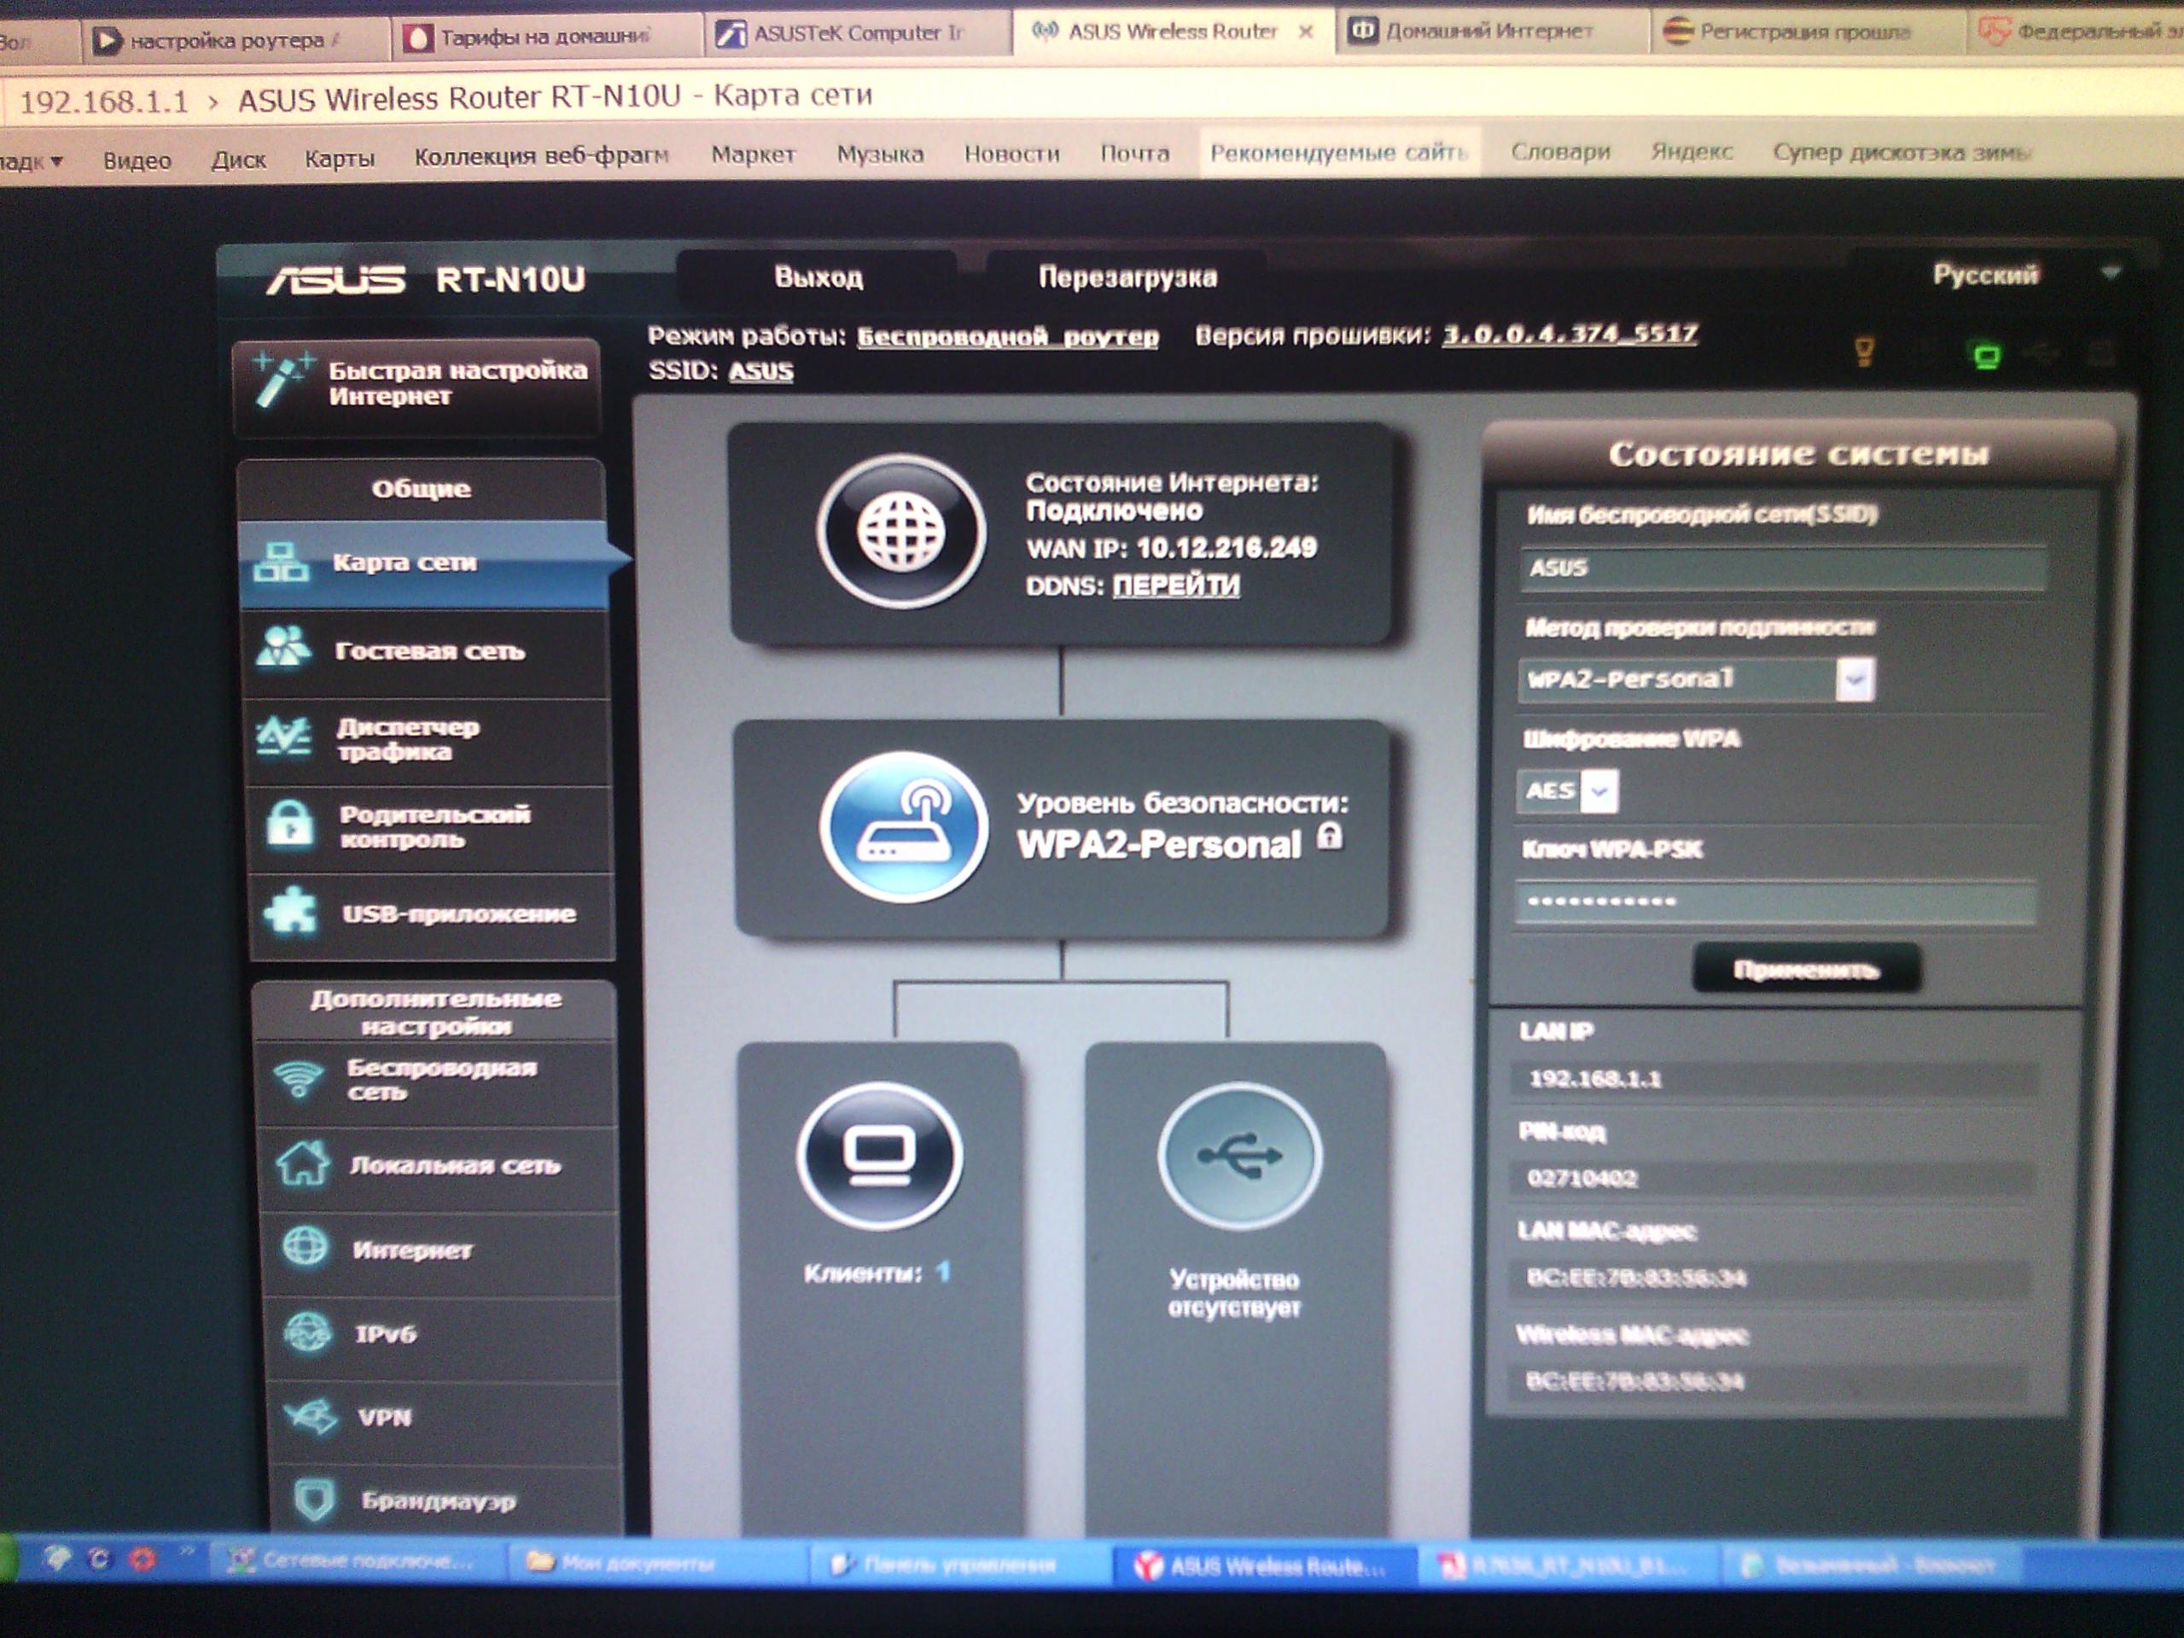The width and height of the screenshot is (2184, 1638).
Task: Click the Internet status globe icon
Action: pos(900,531)
